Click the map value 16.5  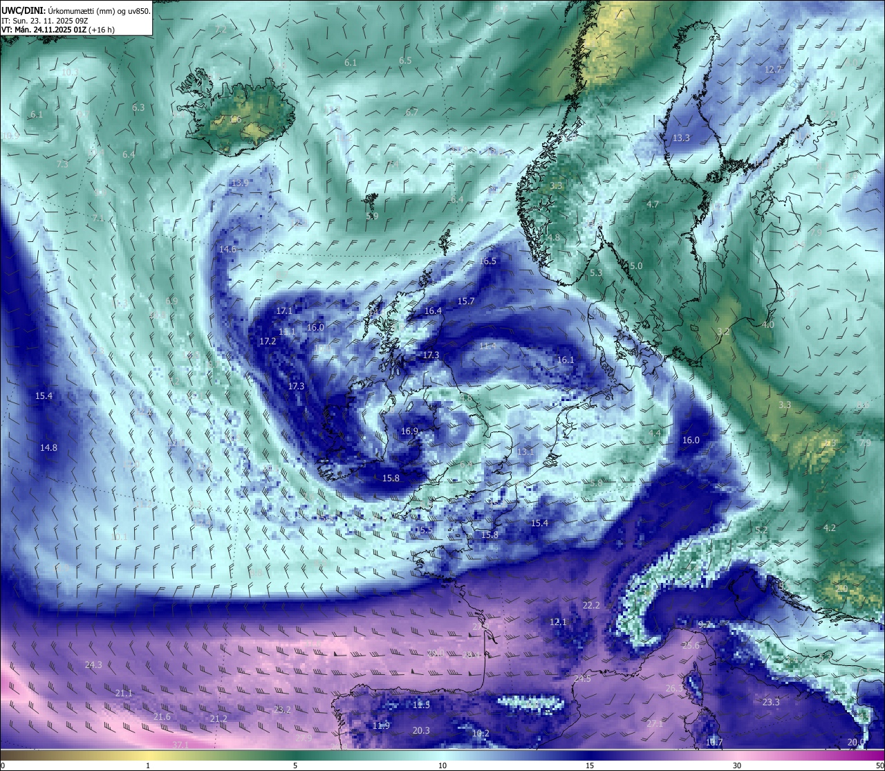pyautogui.click(x=488, y=261)
